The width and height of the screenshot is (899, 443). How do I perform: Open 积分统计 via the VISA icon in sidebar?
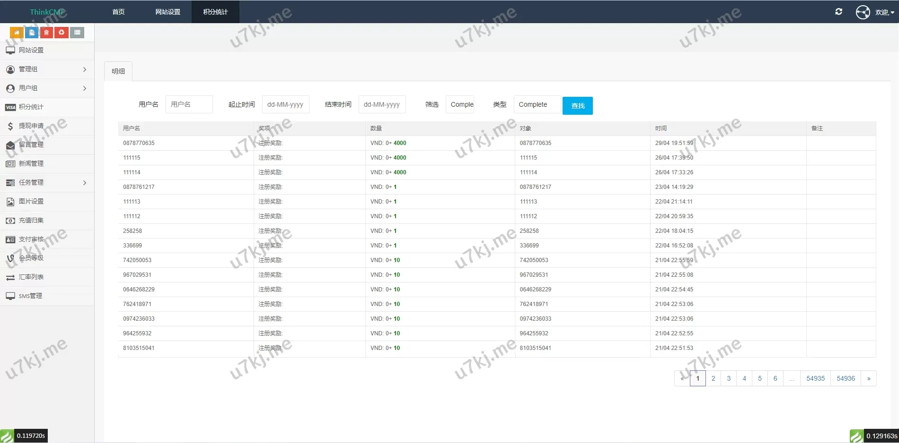(10, 107)
